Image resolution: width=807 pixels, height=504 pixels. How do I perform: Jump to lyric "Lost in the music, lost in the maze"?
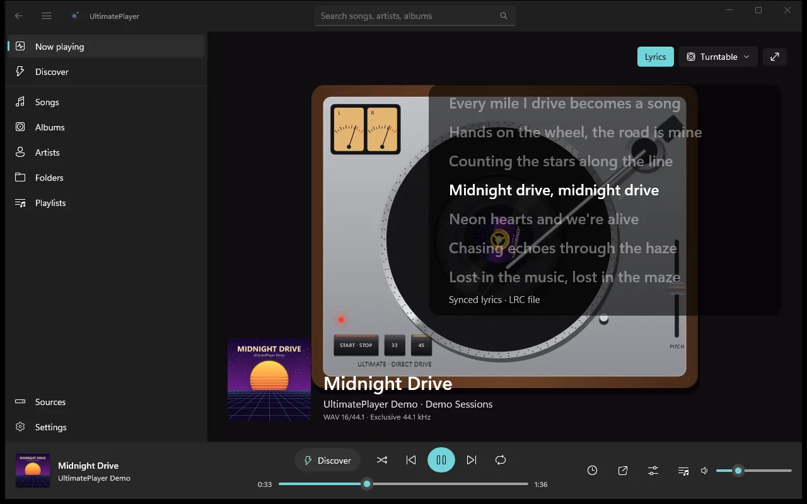tap(564, 277)
